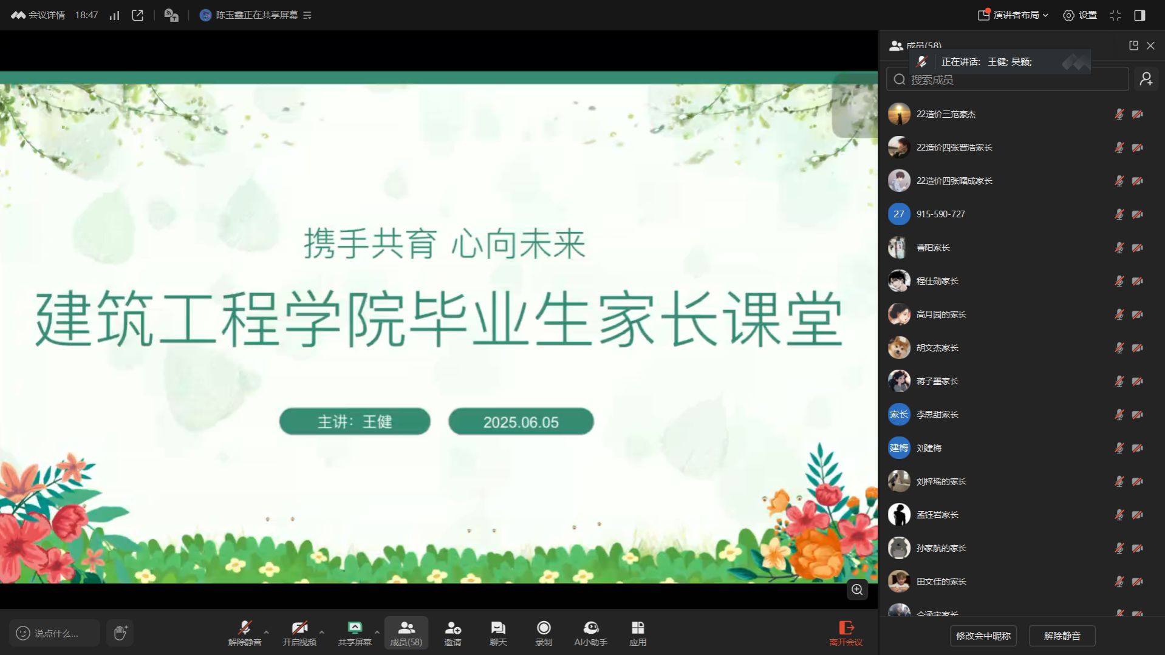1165x655 pixels.
Task: Click the search members field
Action: tap(1008, 80)
